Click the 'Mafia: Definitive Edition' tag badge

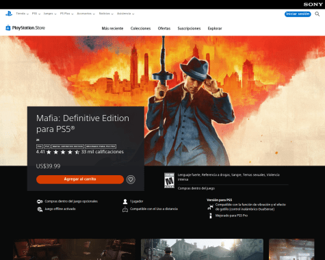68,146
